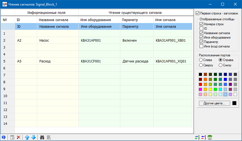Click the 'Название сигнала' column header
The width and height of the screenshot is (242, 141).
coord(54,20)
